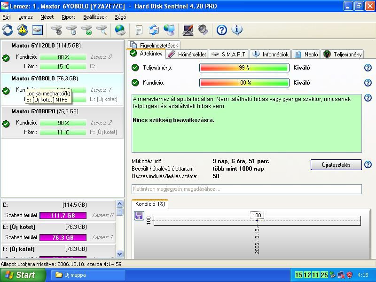Click the 99 % Teljesítmény gauge bar
The image size is (376, 282).
coord(244,68)
